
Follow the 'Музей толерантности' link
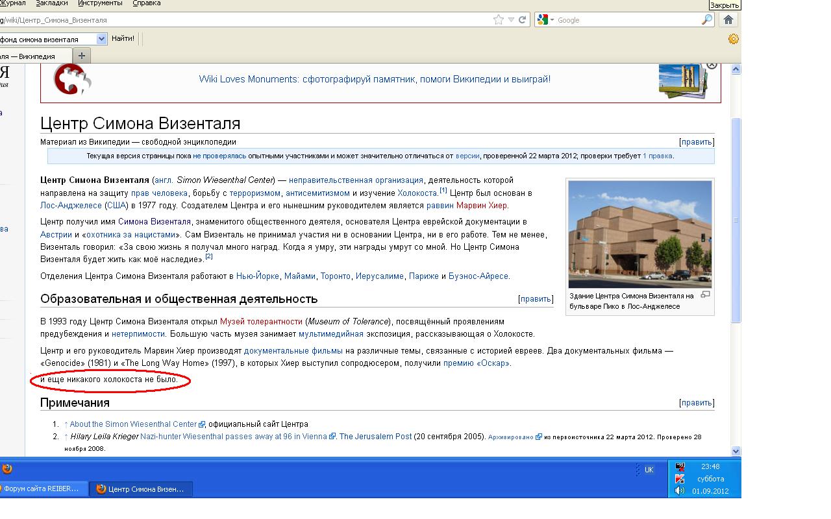261,322
